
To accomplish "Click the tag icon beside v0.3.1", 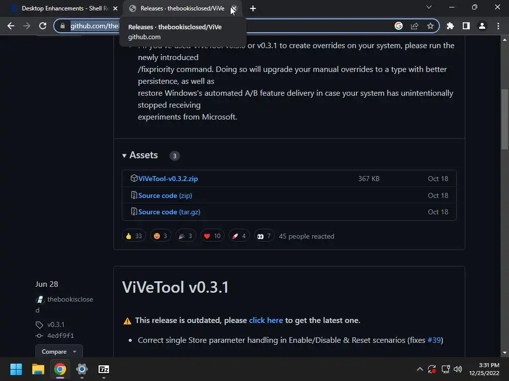I will coord(39,324).
